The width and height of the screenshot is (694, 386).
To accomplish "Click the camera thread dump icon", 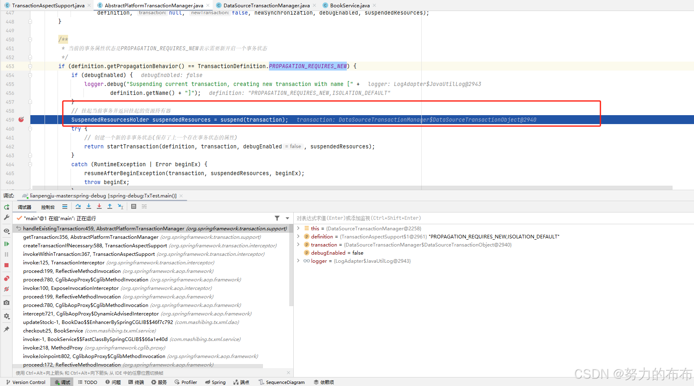I will (6, 302).
